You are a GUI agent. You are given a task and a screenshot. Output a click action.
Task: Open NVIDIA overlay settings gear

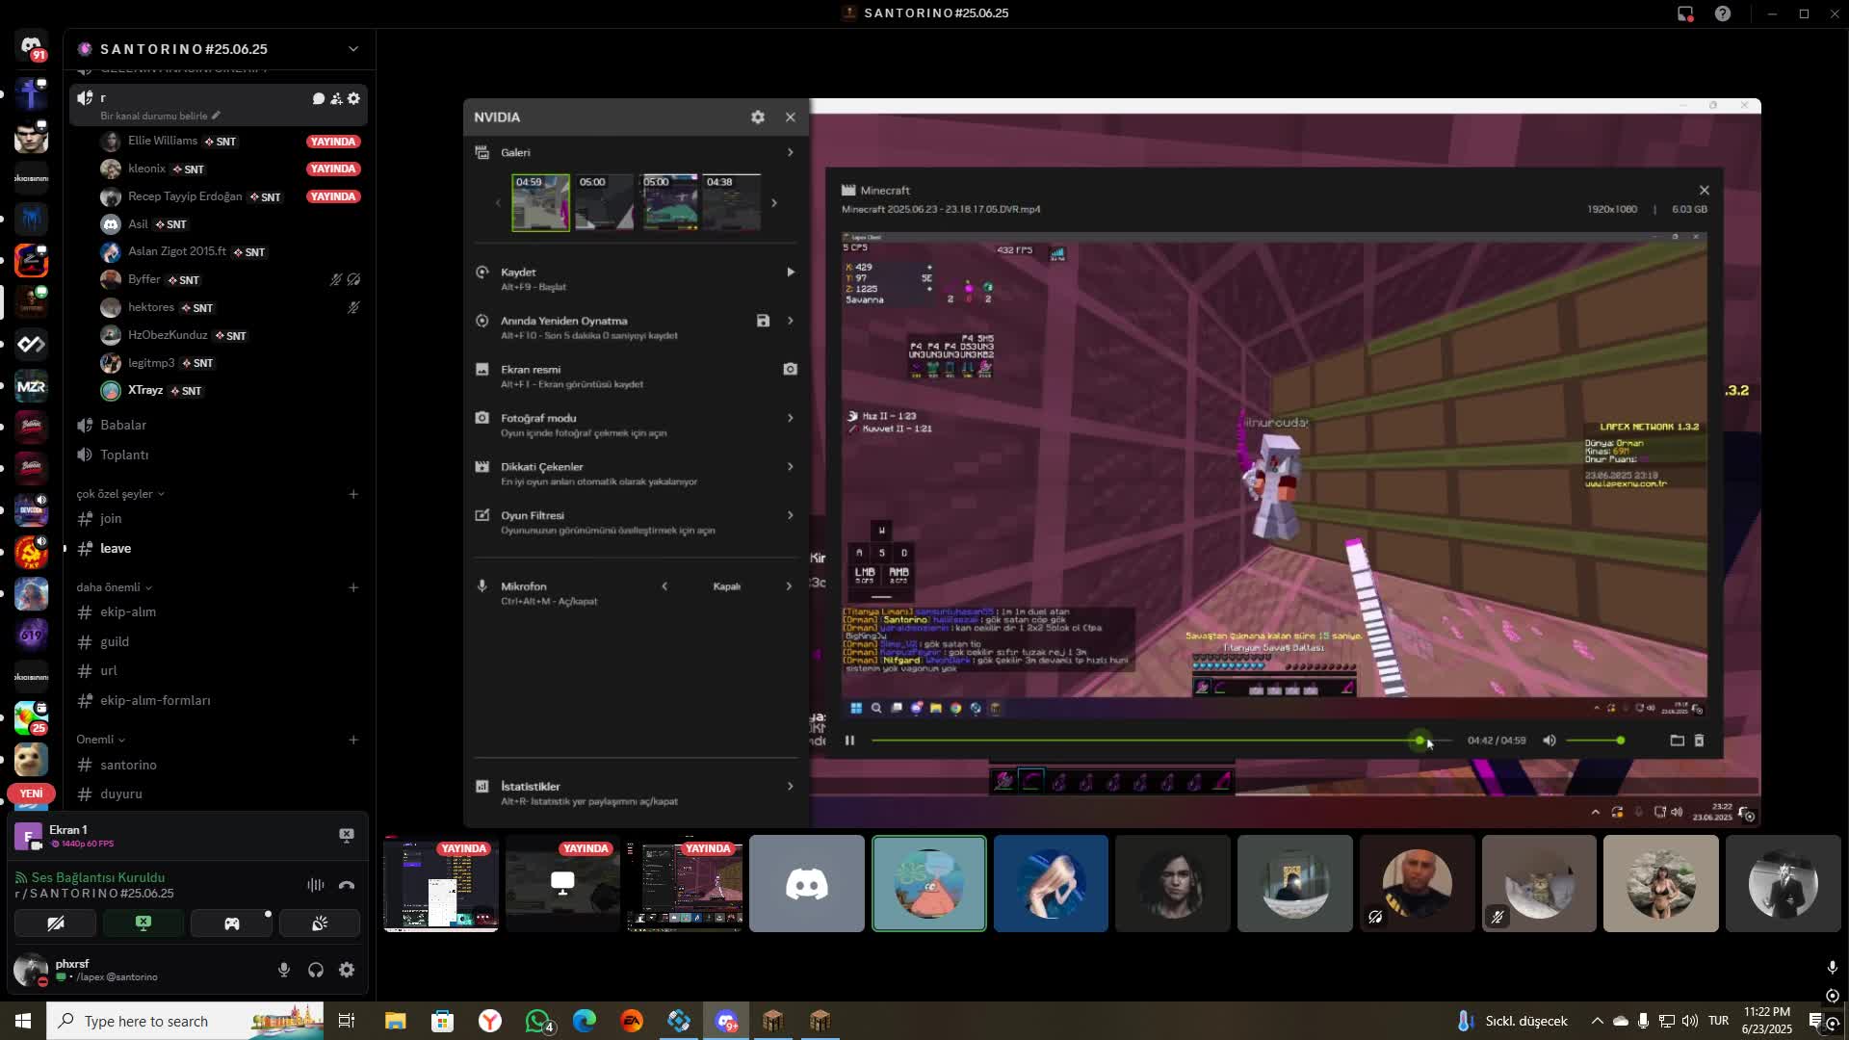tap(758, 117)
